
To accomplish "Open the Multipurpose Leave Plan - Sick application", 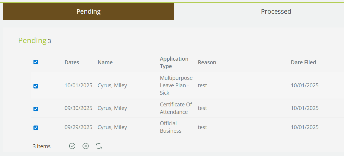I will click(x=176, y=85).
